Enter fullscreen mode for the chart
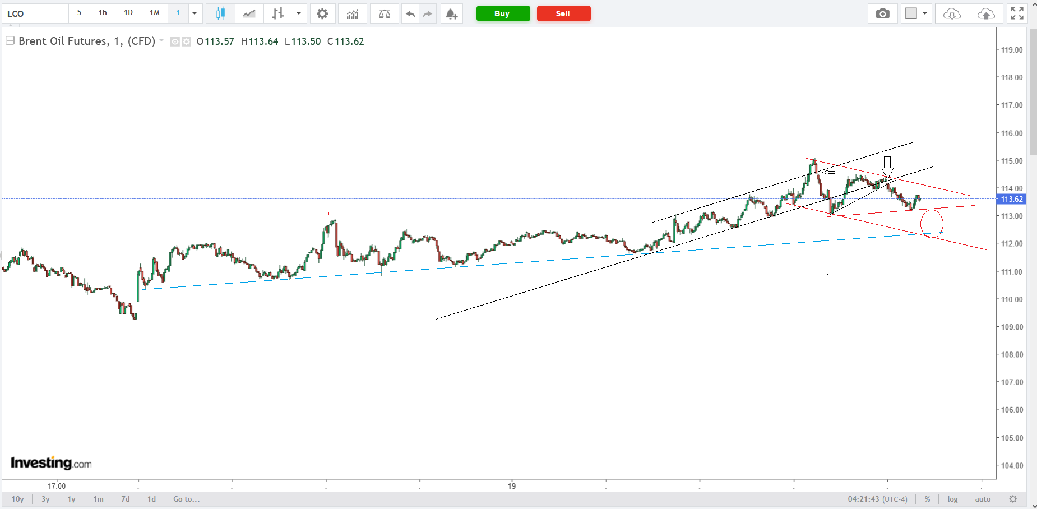 pyautogui.click(x=1017, y=13)
